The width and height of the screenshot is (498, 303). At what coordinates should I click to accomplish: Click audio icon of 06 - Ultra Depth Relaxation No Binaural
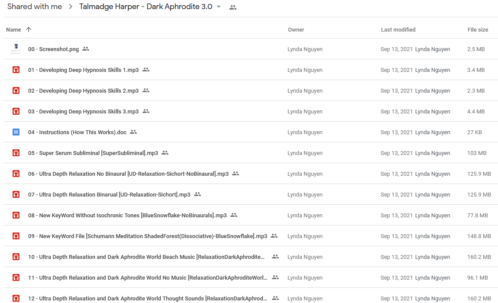(x=16, y=174)
